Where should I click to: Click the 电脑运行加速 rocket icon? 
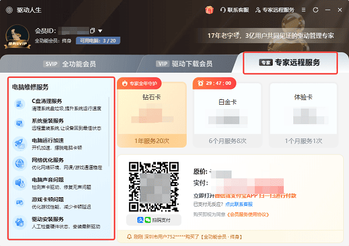tap(20, 144)
